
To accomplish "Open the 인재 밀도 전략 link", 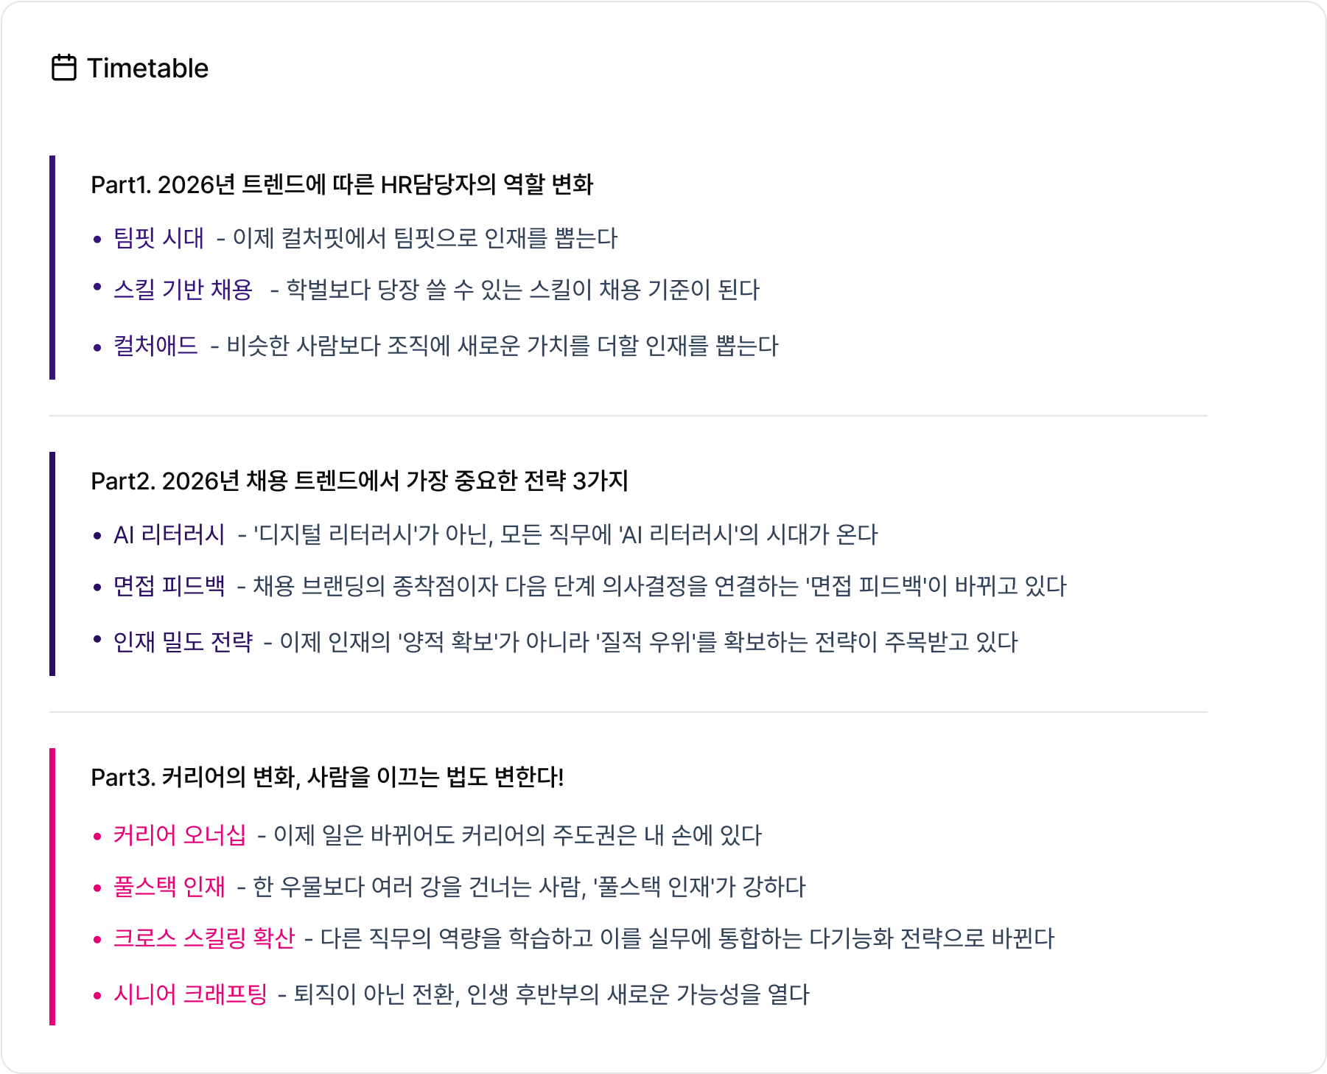I will pos(183,642).
